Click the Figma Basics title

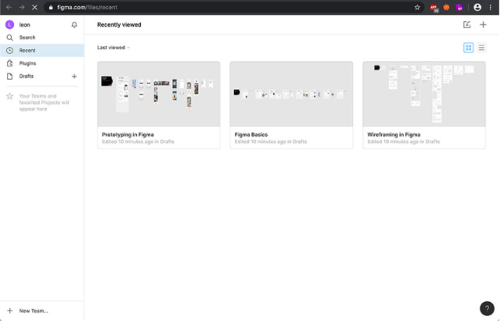pos(252,135)
